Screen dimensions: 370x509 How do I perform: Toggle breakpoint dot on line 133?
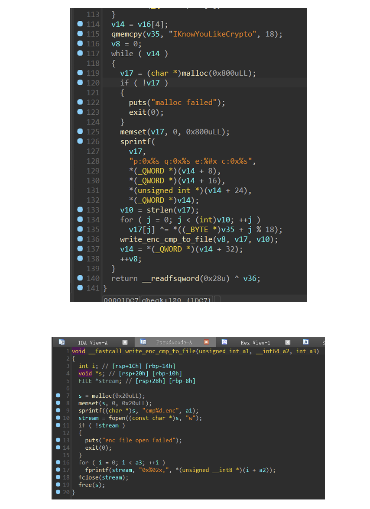(80, 209)
